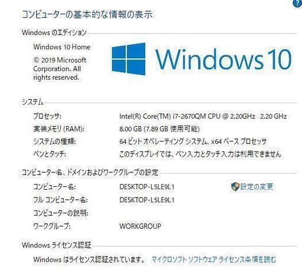Click the システム section header
This screenshot has height=270, width=302.
tap(32, 102)
